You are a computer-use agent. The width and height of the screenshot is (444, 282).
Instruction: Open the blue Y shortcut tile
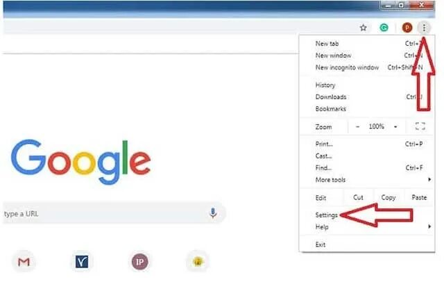coord(82,262)
